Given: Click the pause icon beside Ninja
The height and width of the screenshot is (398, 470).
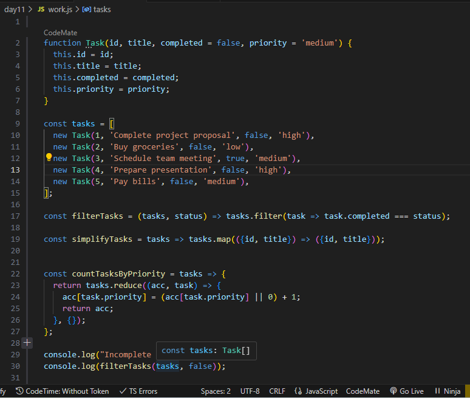Looking at the screenshot, I should coord(437,391).
